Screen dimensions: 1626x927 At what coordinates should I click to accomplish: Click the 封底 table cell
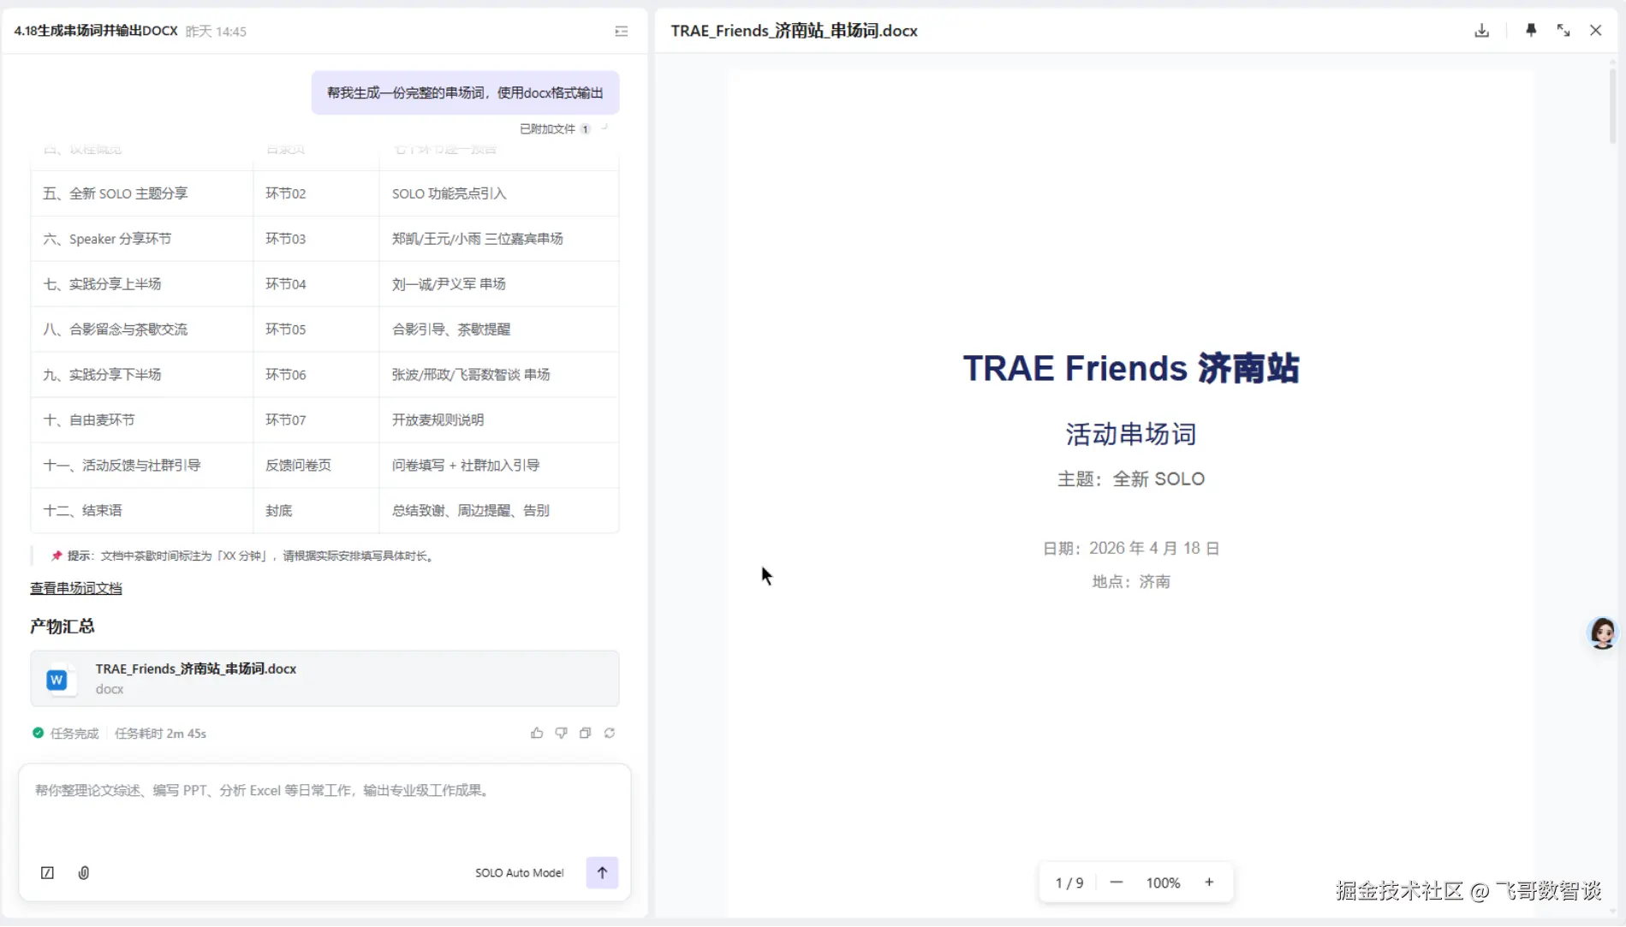coord(316,511)
